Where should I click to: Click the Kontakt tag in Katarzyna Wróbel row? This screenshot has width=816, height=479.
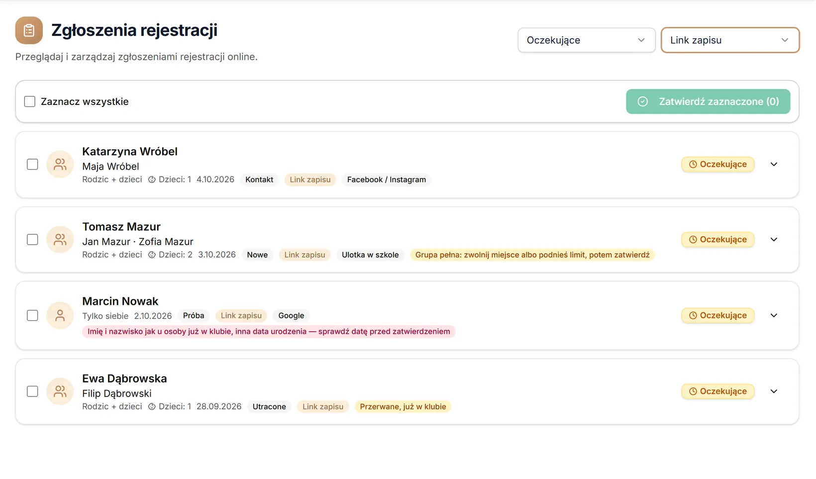259,180
